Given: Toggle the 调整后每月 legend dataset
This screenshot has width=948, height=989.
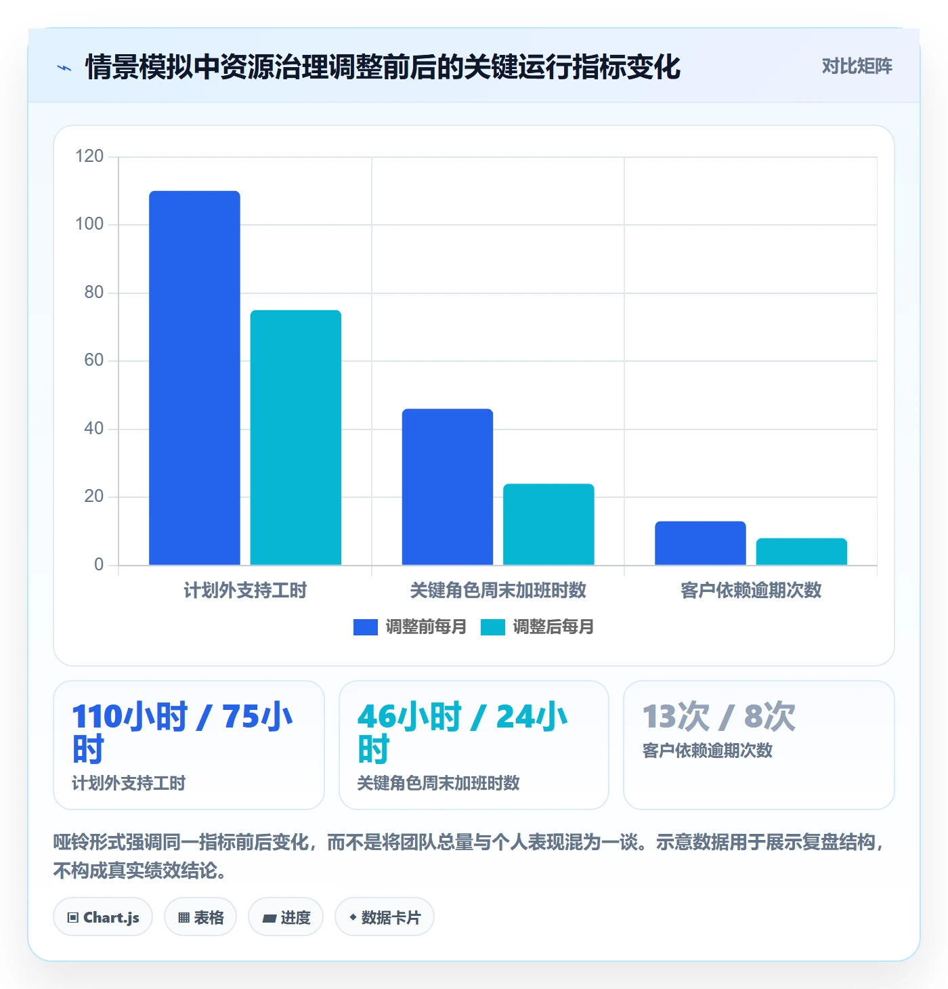Looking at the screenshot, I should click(538, 627).
